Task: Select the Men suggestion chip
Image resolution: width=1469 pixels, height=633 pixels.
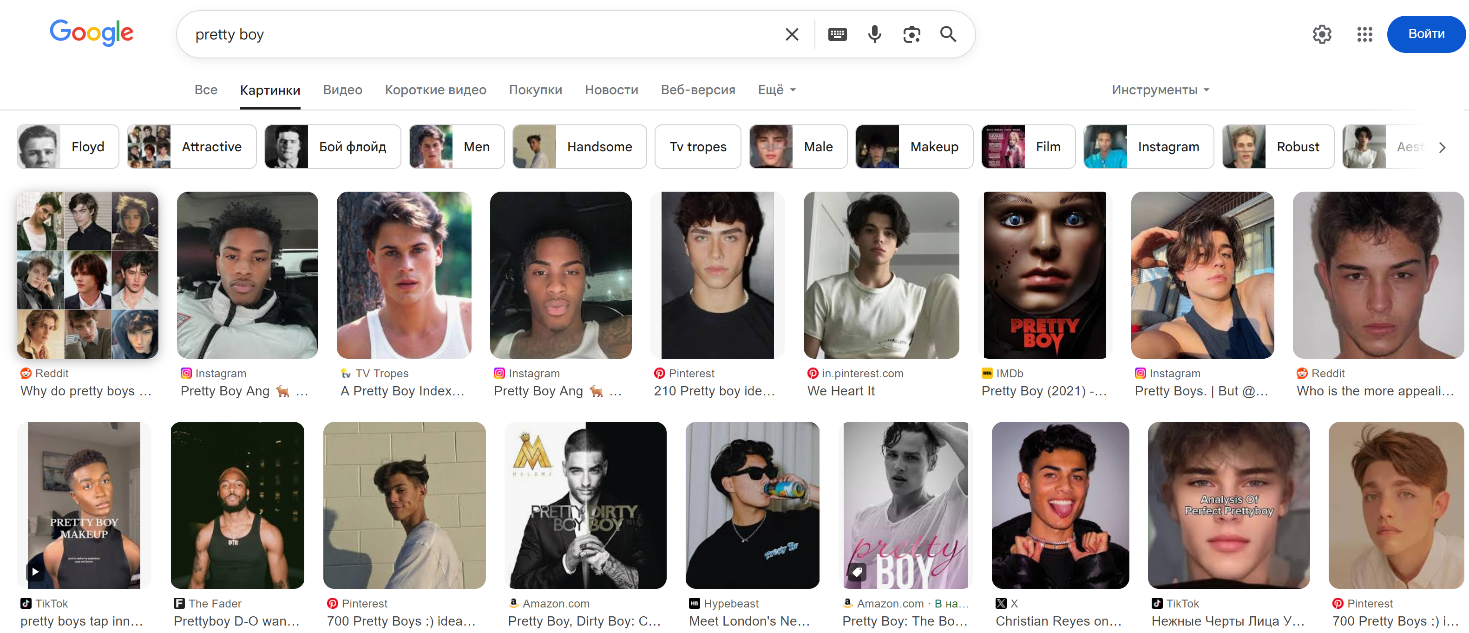Action: point(457,147)
